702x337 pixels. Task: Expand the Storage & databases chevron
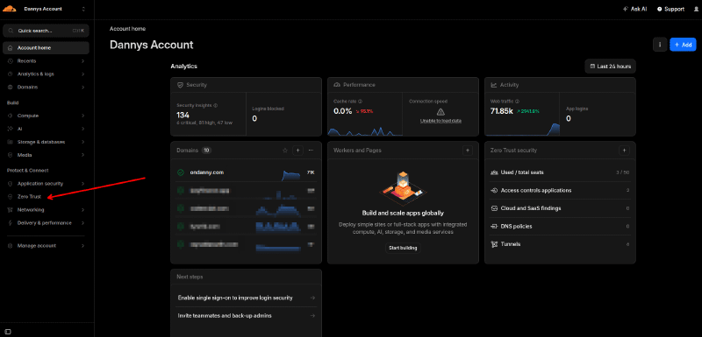(x=82, y=142)
